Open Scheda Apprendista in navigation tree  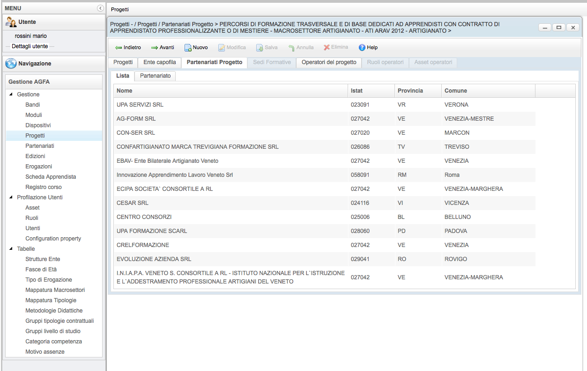51,177
